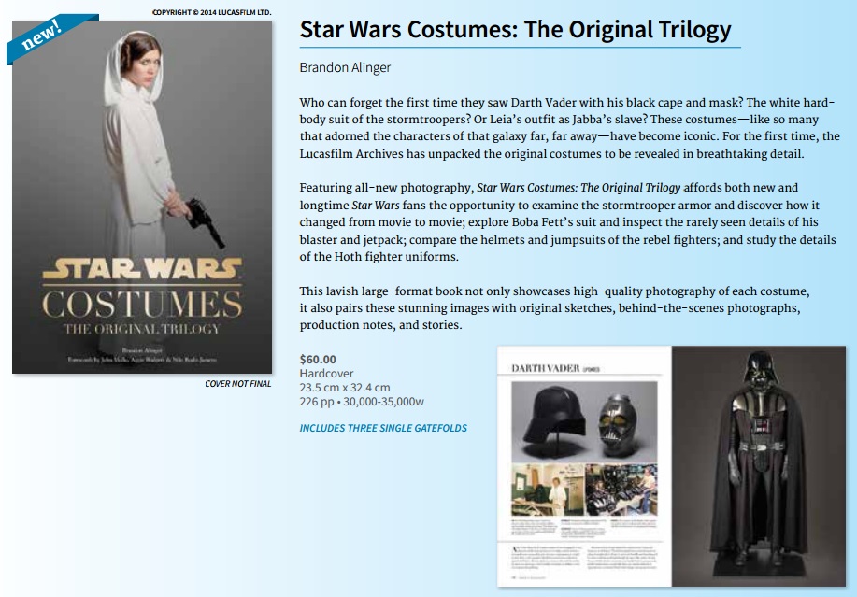Click the 'This lavish large-format book' paragraph

[x=554, y=308]
